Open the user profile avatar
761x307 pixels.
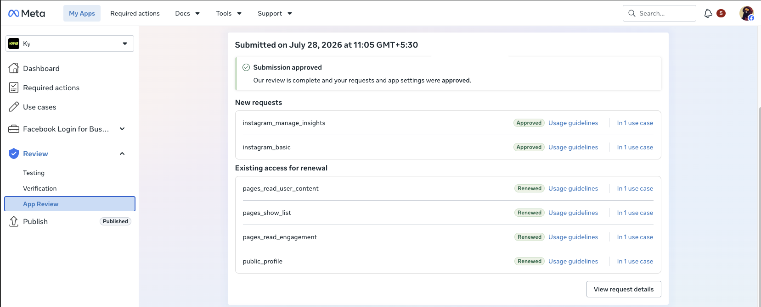click(x=747, y=13)
